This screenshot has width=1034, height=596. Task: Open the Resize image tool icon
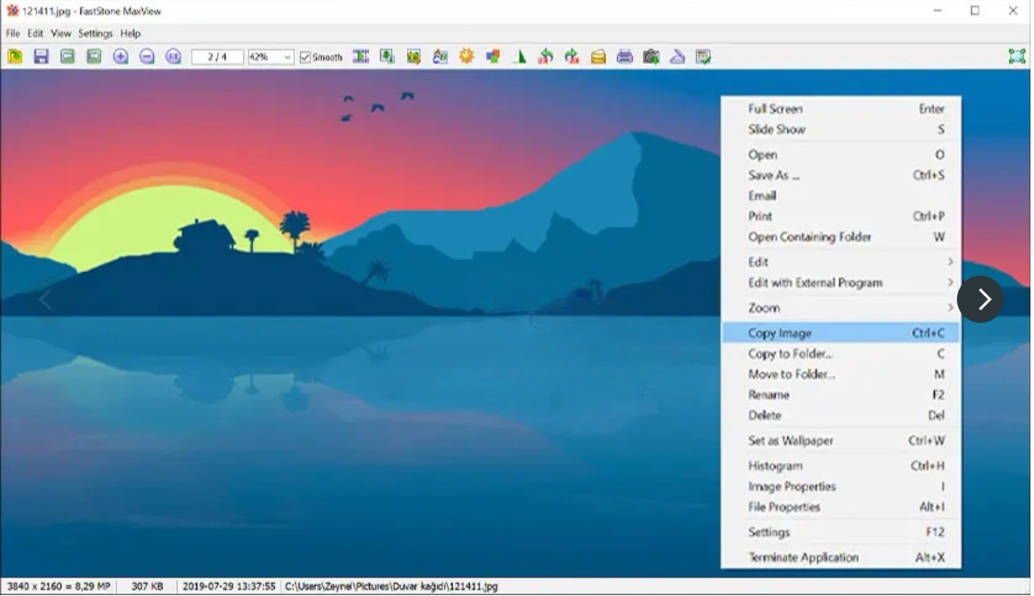pos(361,57)
